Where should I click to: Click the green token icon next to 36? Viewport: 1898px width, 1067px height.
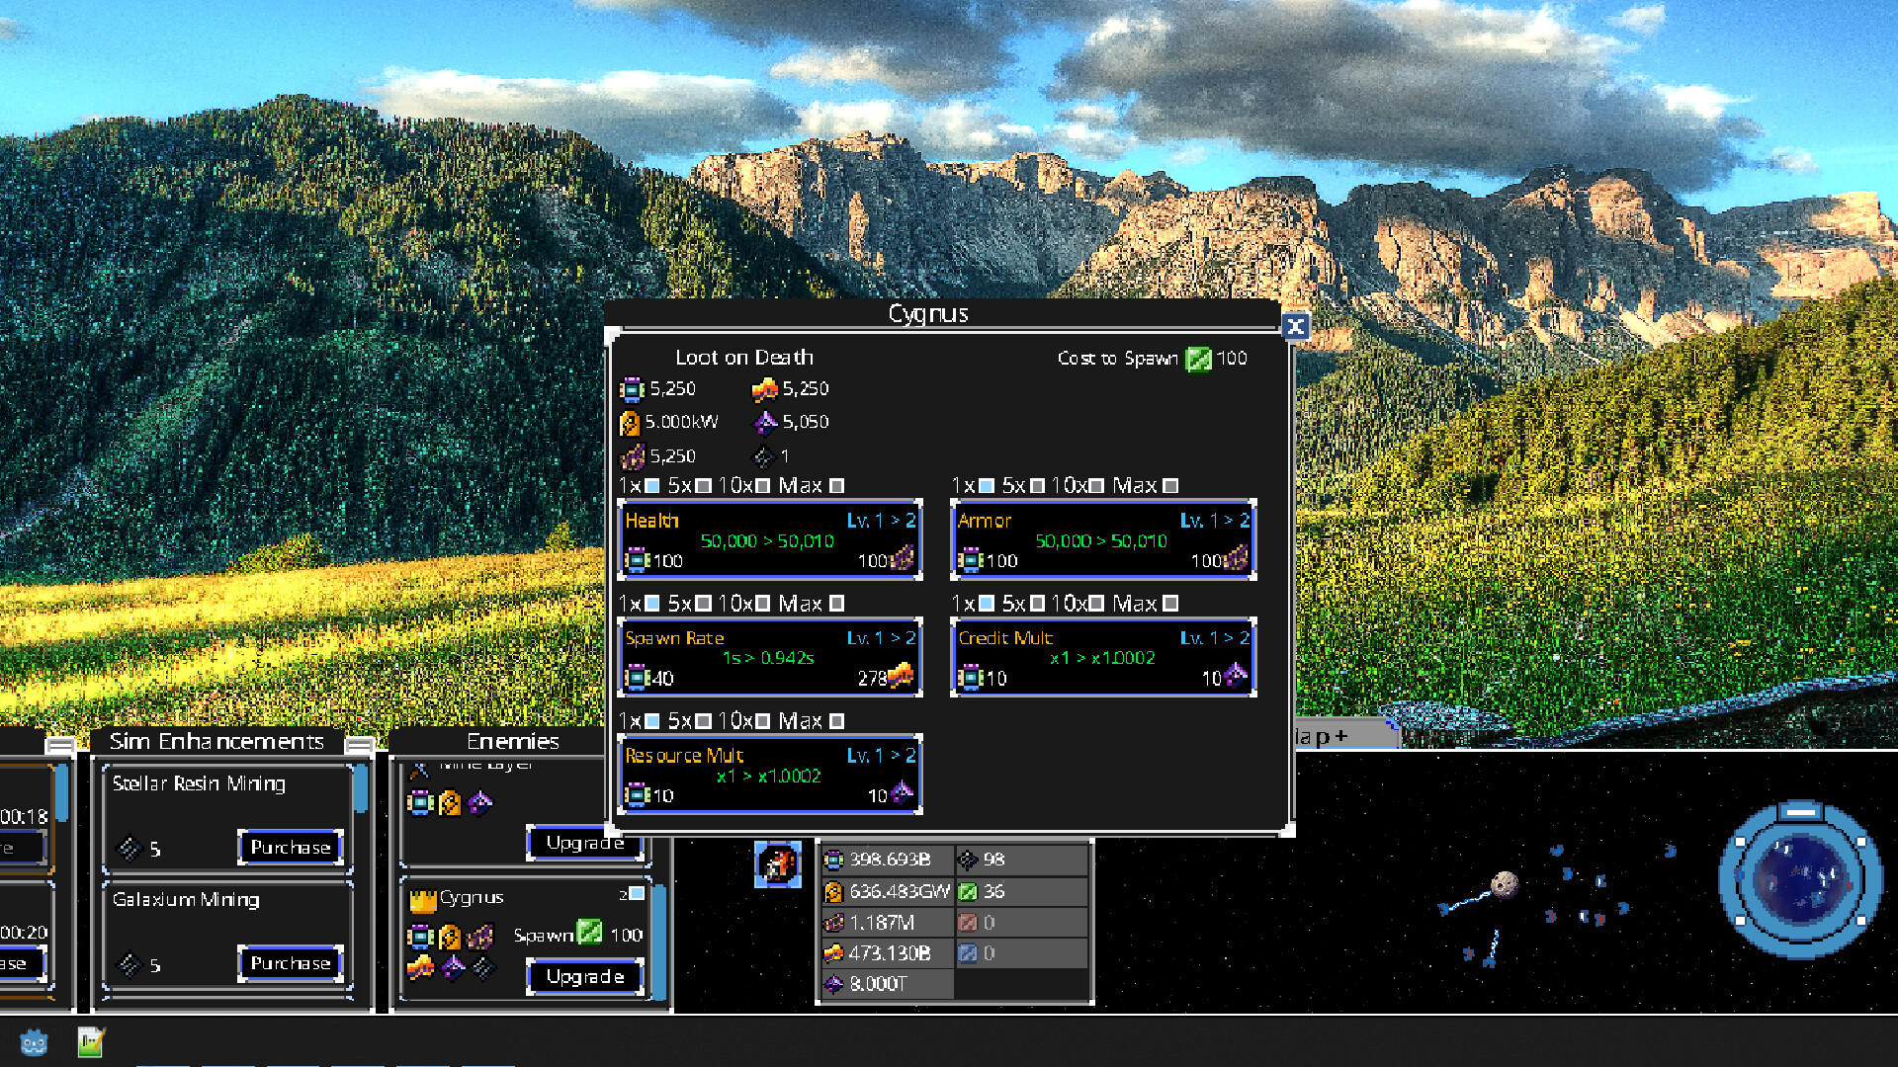coord(968,891)
